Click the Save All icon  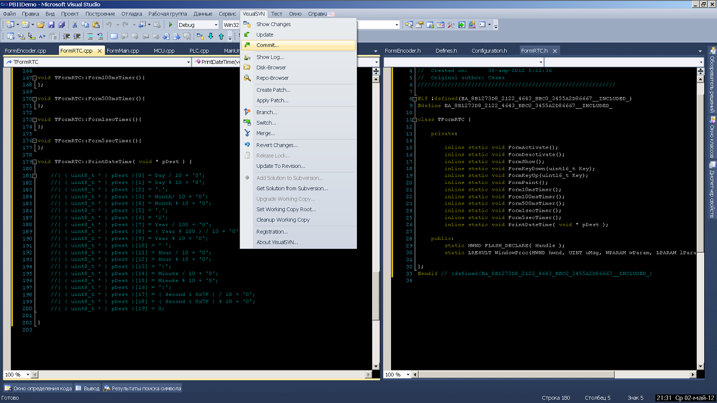(61, 25)
